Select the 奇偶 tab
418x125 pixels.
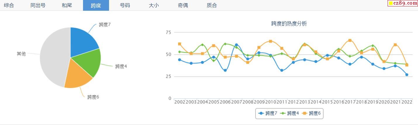pos(183,5)
